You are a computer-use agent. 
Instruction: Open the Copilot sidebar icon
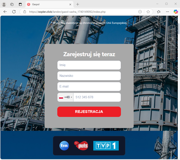pyautogui.click(x=176, y=12)
